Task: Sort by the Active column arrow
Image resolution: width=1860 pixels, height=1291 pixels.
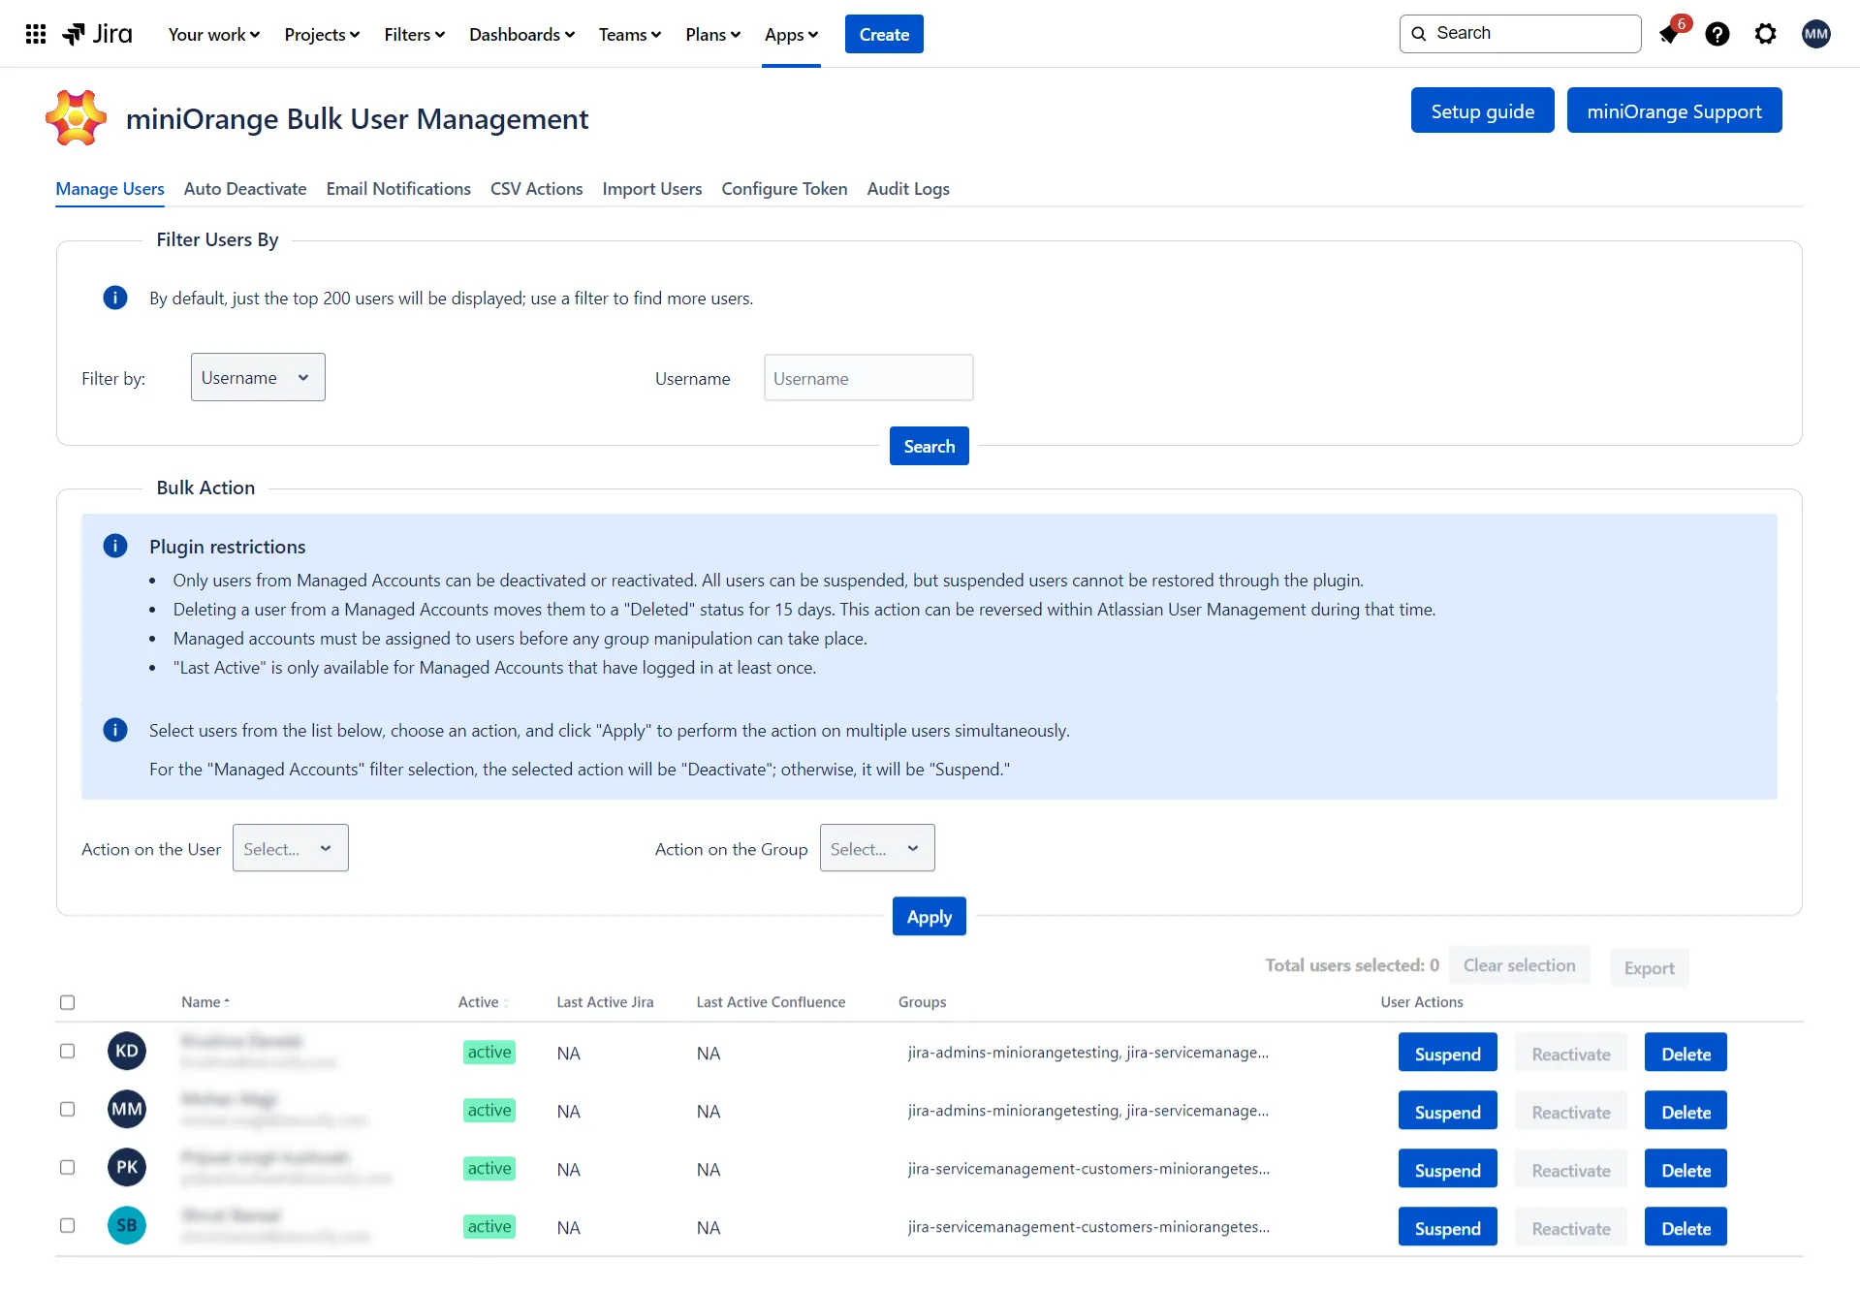Action: point(506,1002)
